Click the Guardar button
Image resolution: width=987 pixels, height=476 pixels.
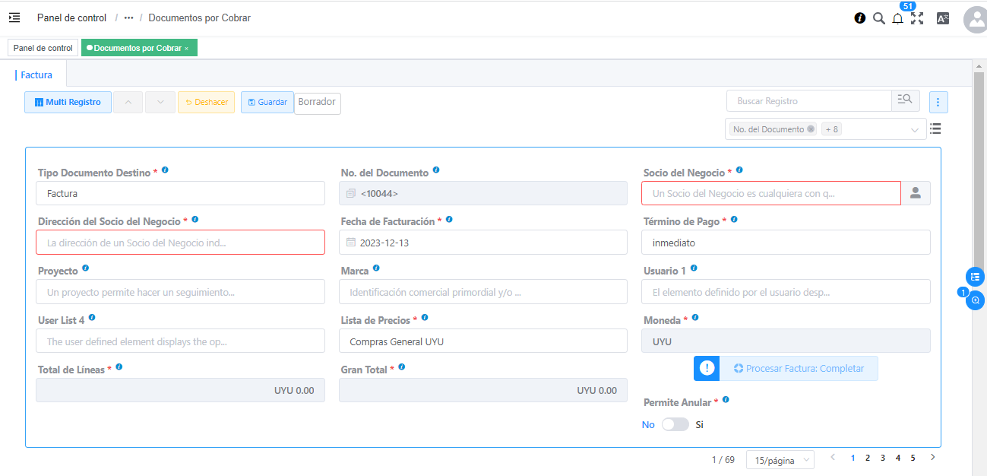(267, 102)
